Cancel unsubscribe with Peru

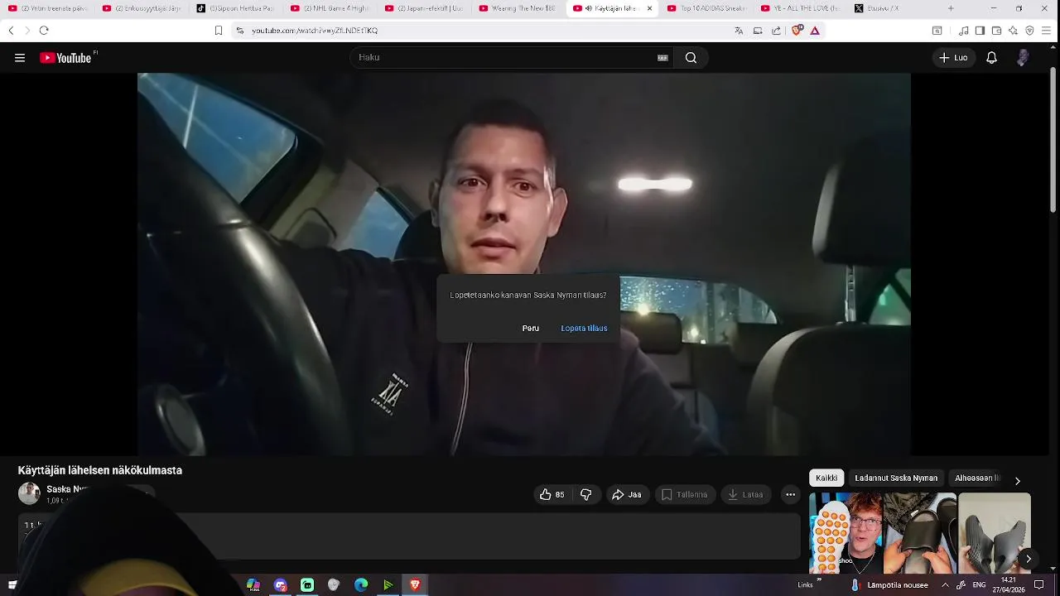pyautogui.click(x=531, y=329)
